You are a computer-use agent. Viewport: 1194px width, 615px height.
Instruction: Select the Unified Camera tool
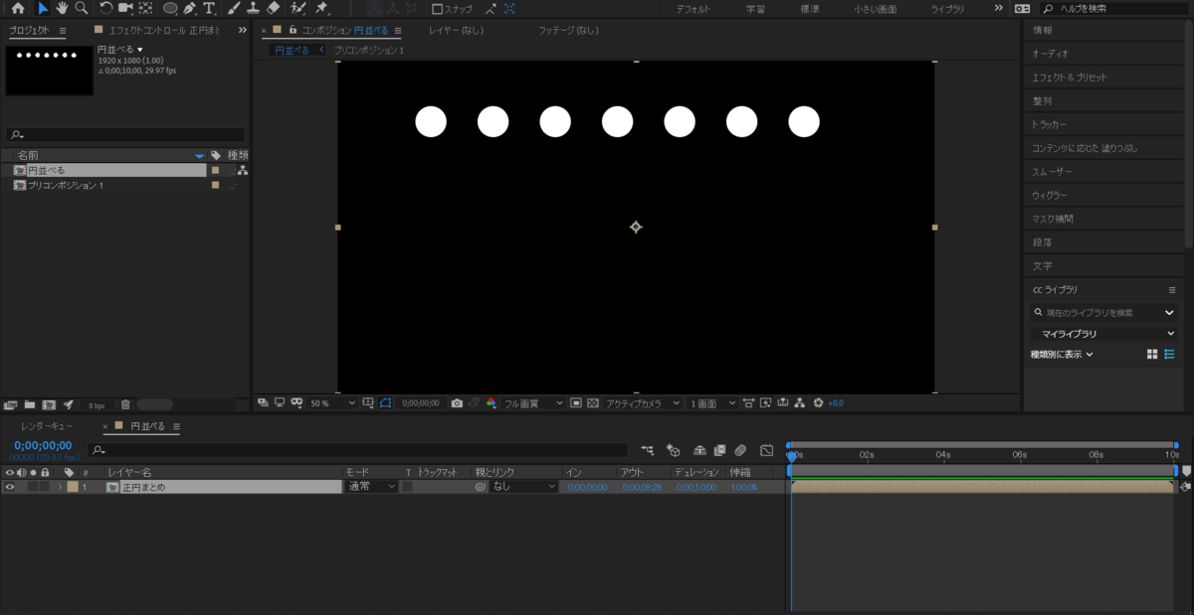(125, 8)
